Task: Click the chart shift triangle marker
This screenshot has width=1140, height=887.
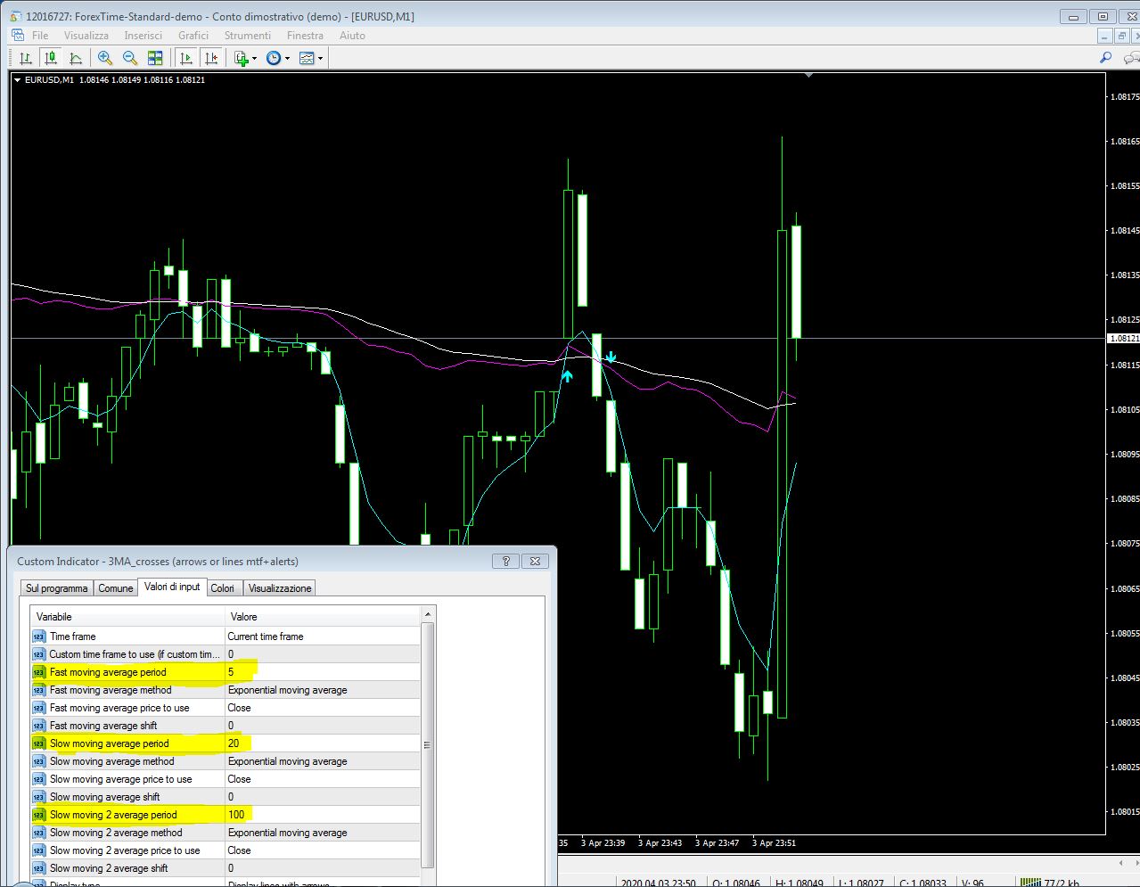Action: point(808,76)
